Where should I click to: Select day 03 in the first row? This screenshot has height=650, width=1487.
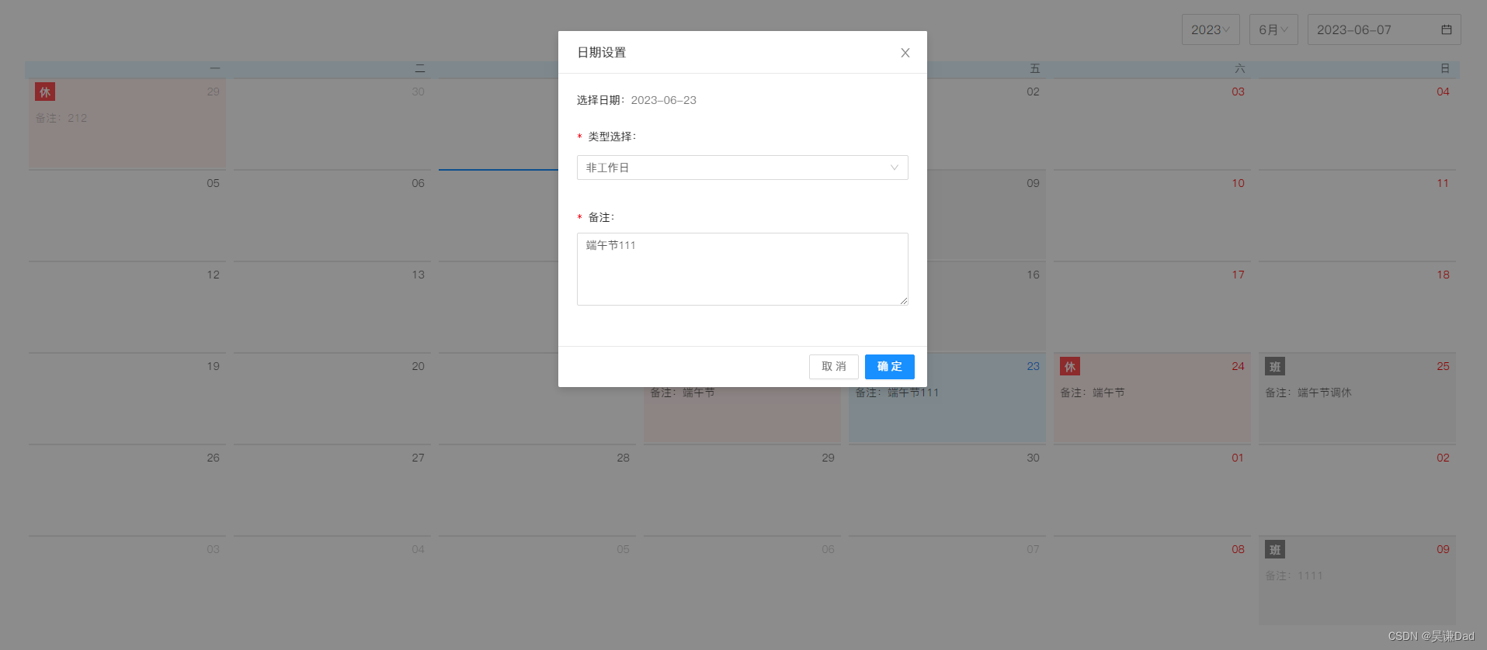[x=1152, y=123]
